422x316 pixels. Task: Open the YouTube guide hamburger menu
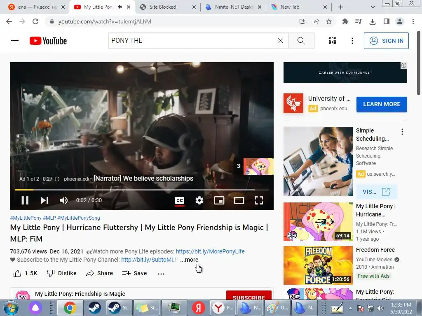tap(15, 41)
